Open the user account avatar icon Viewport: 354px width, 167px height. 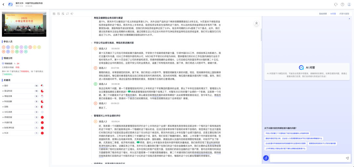tap(349, 5)
